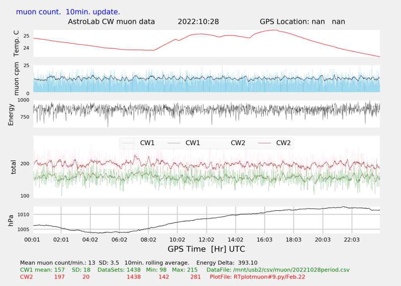Click the green 'Max: 215' value
The width and height of the screenshot is (401, 286).
point(185,270)
